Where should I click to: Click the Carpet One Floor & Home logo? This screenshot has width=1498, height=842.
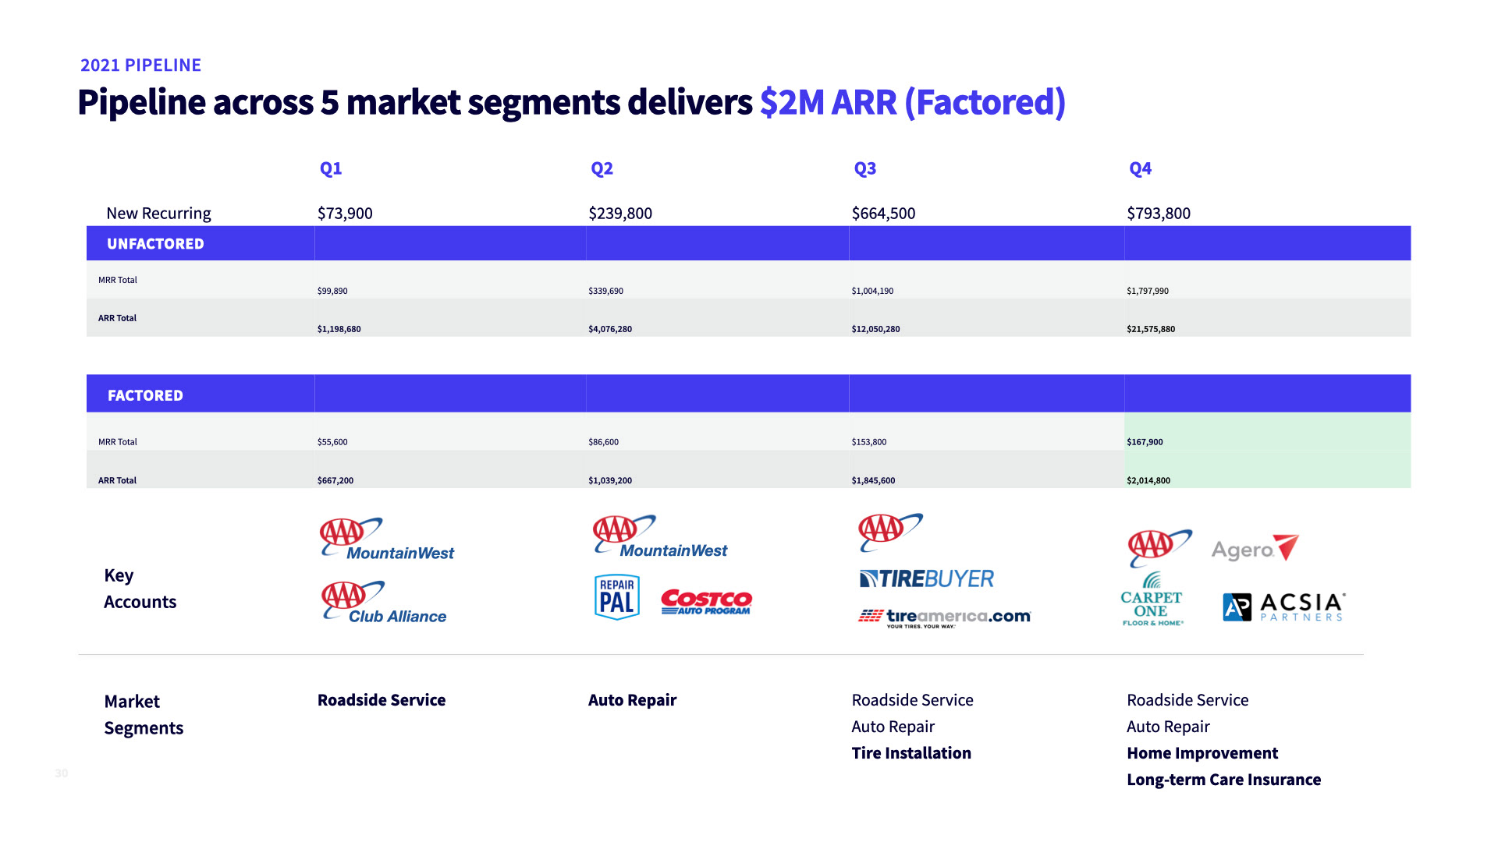click(1152, 600)
